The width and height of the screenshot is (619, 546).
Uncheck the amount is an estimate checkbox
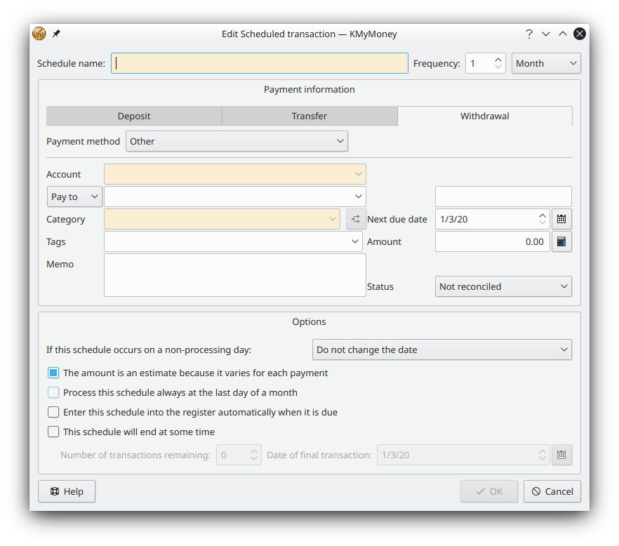53,373
